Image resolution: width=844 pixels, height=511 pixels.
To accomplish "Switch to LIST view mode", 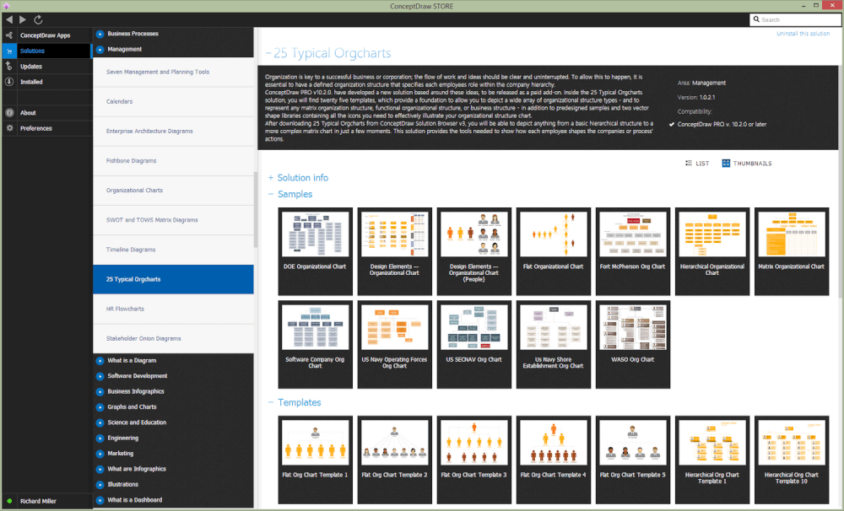I will pyautogui.click(x=697, y=164).
